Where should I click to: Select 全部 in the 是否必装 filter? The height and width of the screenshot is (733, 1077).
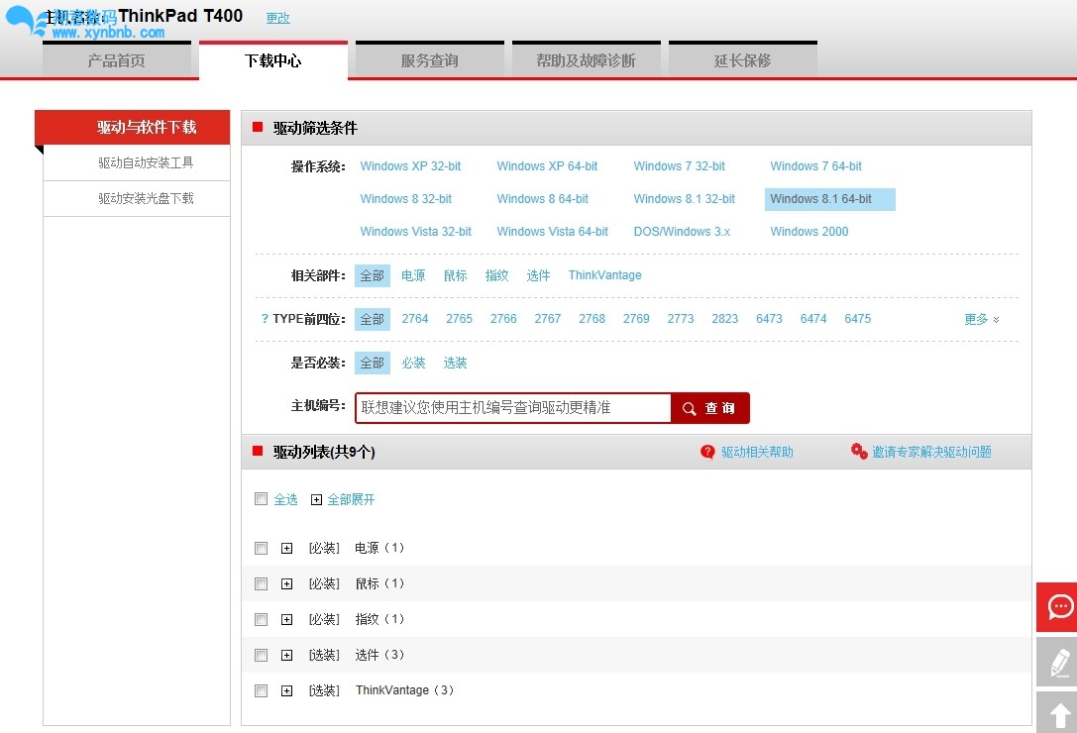(373, 363)
